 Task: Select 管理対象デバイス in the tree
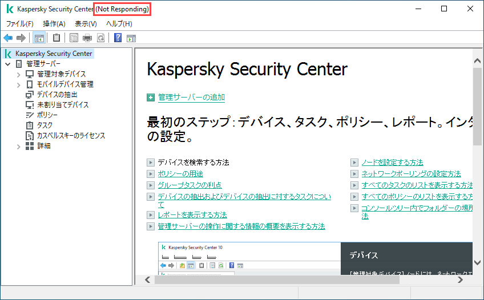click(x=62, y=74)
